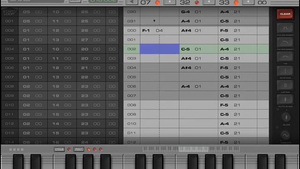300x169 pixels.
Task: Click sequence row label 001 on the left
Action: (9, 21)
